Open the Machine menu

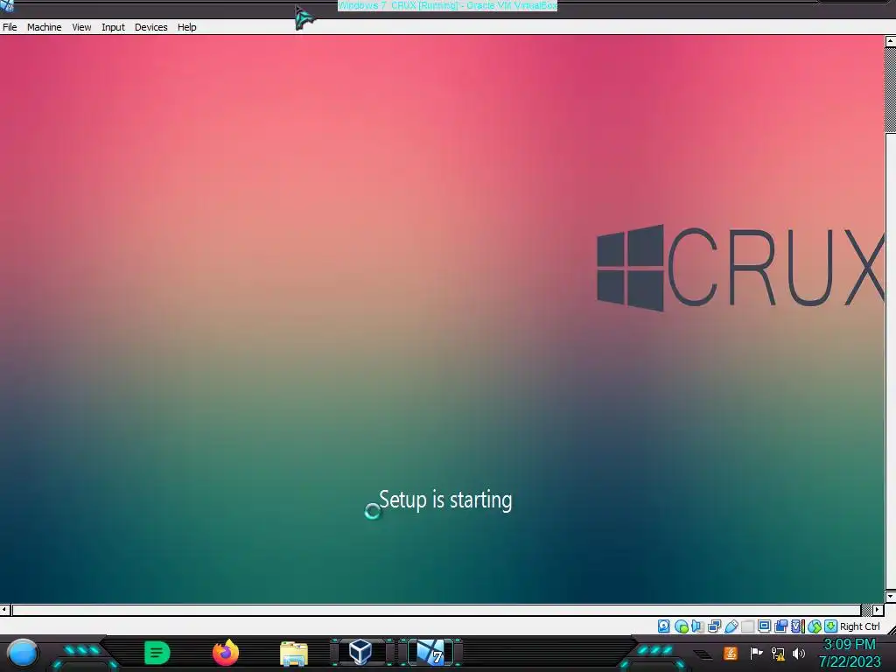coord(44,27)
